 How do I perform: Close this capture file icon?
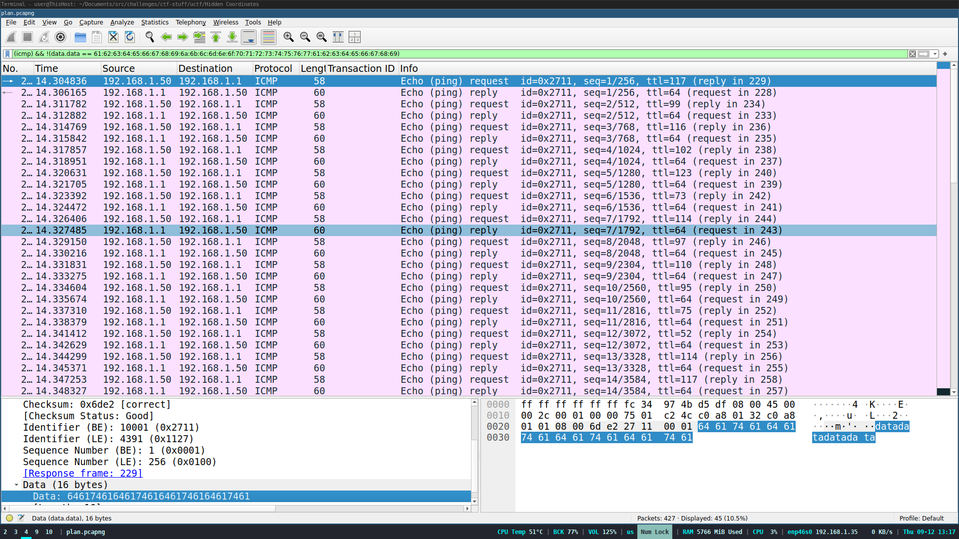point(113,37)
